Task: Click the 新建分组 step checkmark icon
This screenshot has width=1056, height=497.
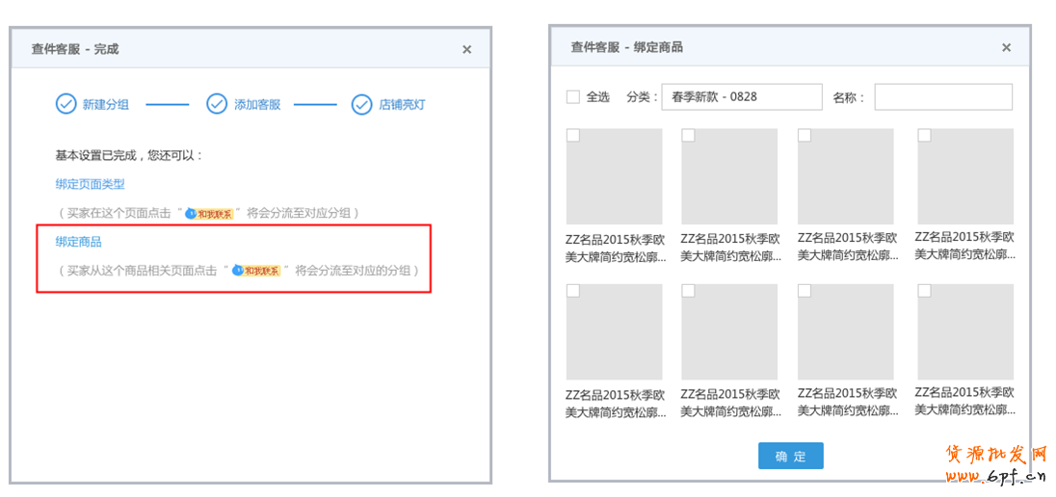Action: coord(66,104)
